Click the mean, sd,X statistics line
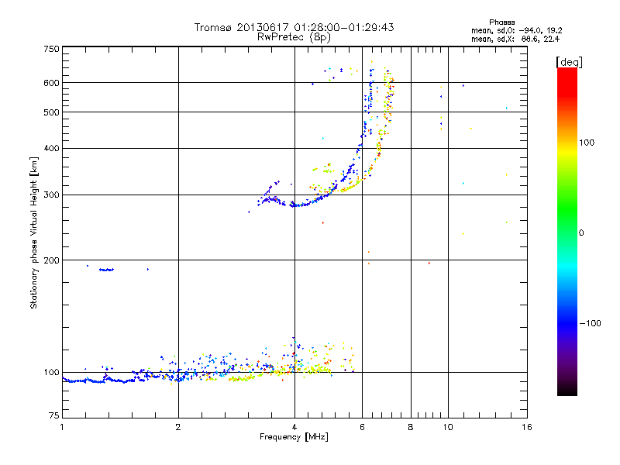The height and width of the screenshot is (465, 620). [515, 40]
